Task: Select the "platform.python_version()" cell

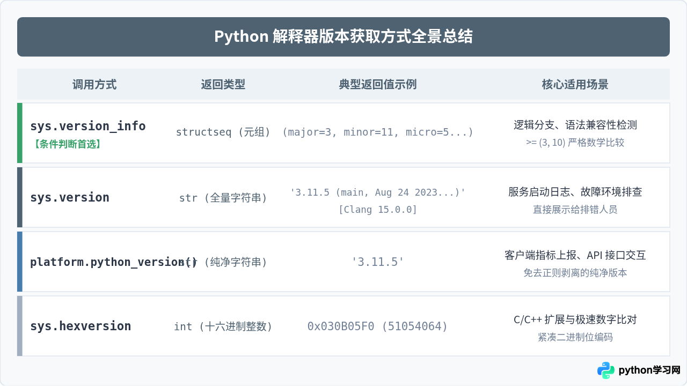Action: [114, 262]
